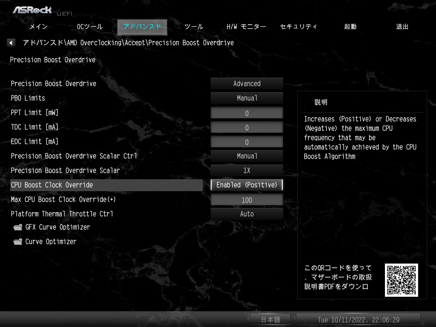Select Max CPU Boost Clock Override(+) label

pyautogui.click(x=63, y=199)
